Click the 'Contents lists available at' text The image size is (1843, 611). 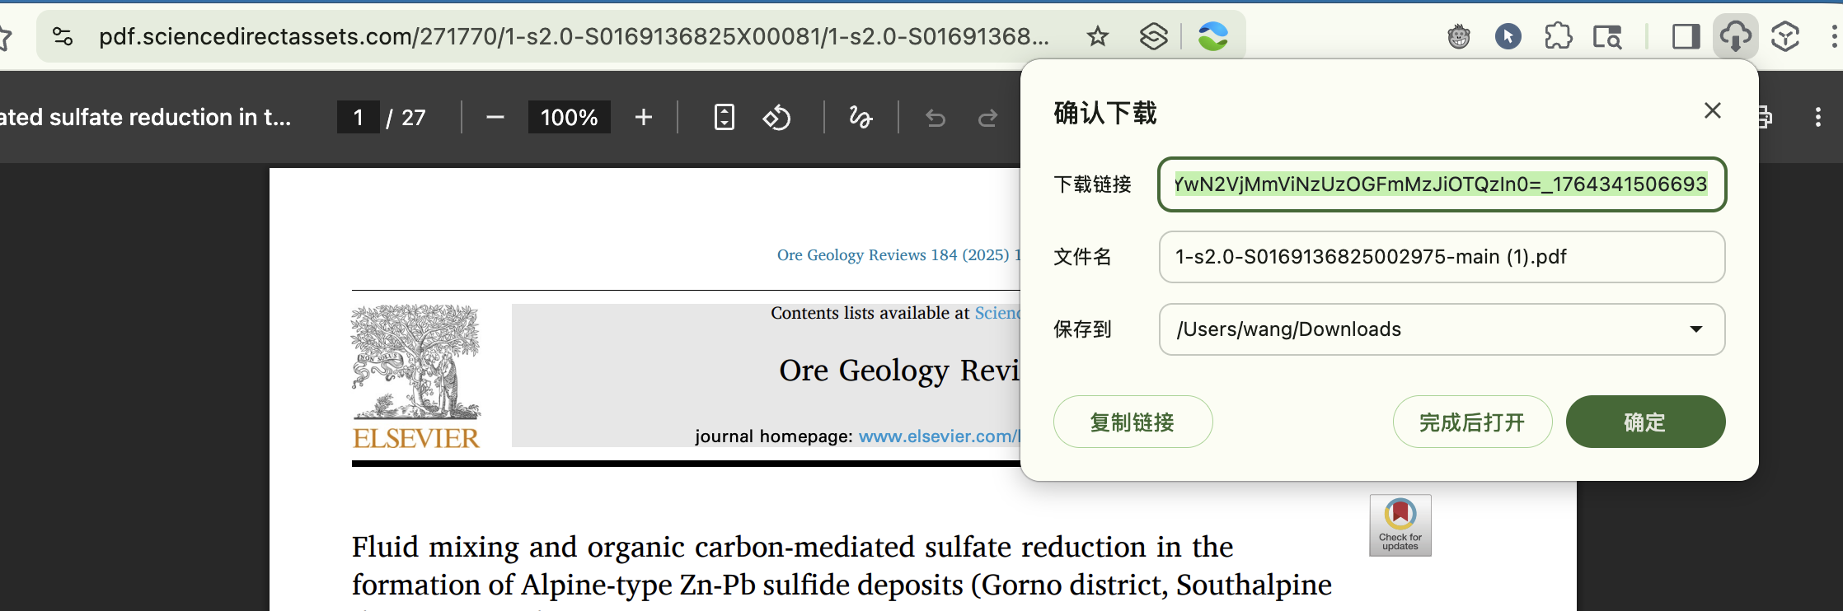870,313
